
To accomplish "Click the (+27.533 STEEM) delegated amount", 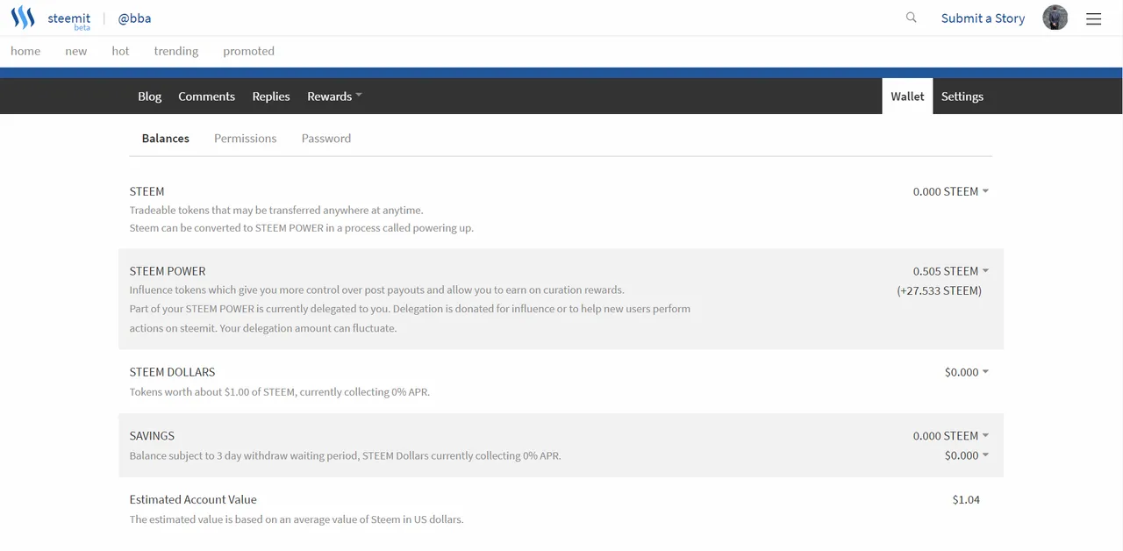I will click(939, 290).
